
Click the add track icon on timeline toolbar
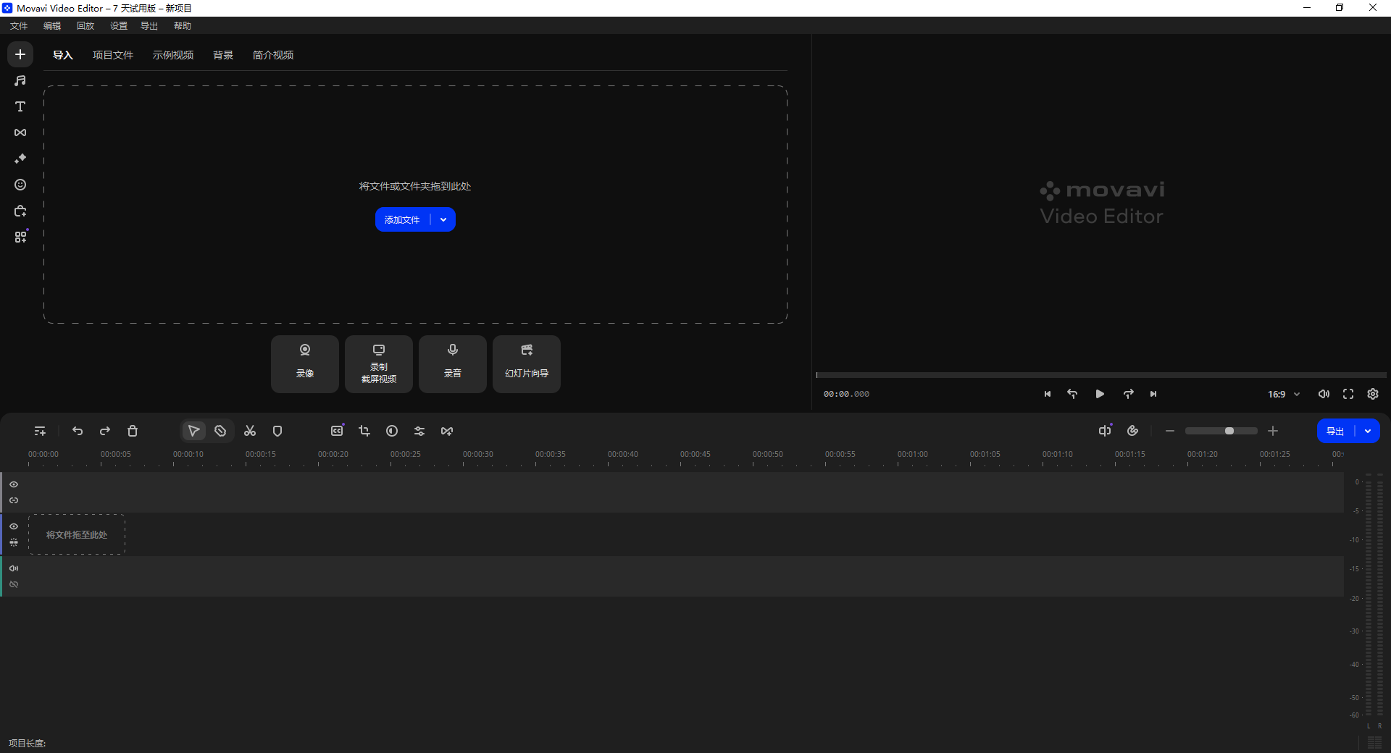click(40, 431)
